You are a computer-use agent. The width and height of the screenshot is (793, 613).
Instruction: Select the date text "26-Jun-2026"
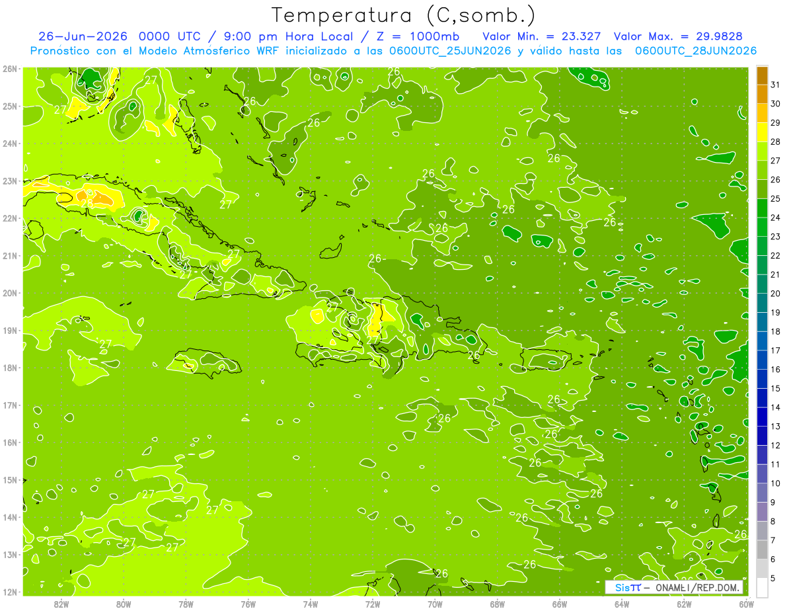pyautogui.click(x=83, y=36)
